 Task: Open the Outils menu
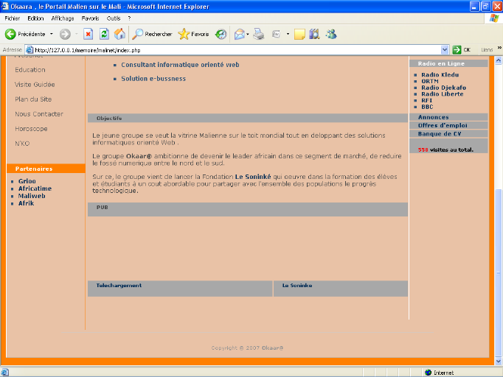(114, 18)
